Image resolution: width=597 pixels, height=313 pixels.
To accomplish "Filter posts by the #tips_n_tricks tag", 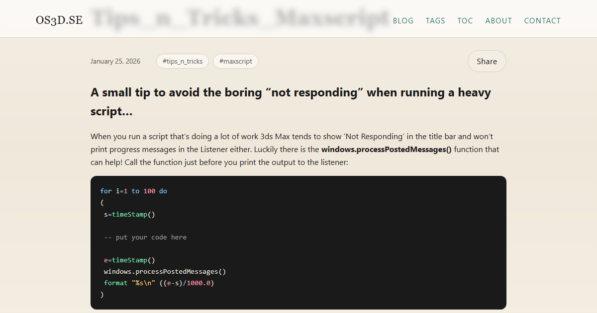I will pyautogui.click(x=182, y=61).
